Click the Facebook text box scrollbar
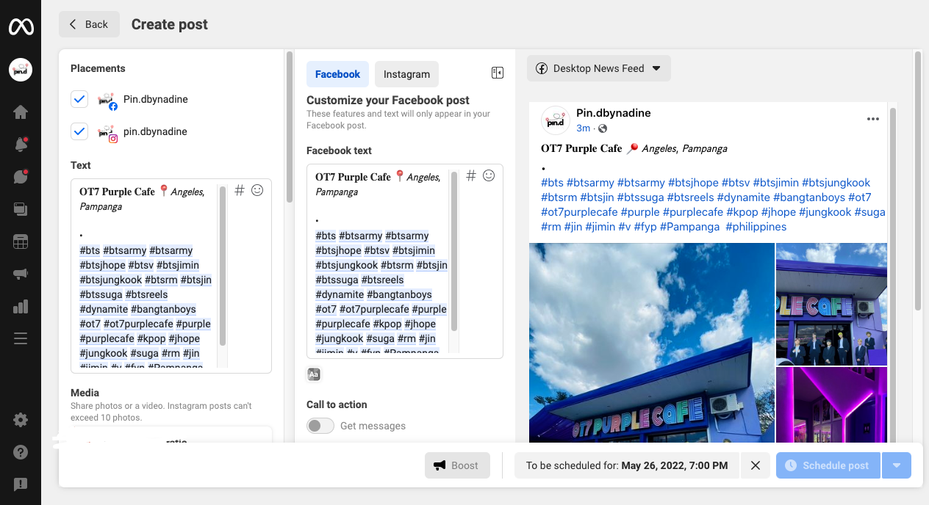Image resolution: width=929 pixels, height=505 pixels. 454,250
